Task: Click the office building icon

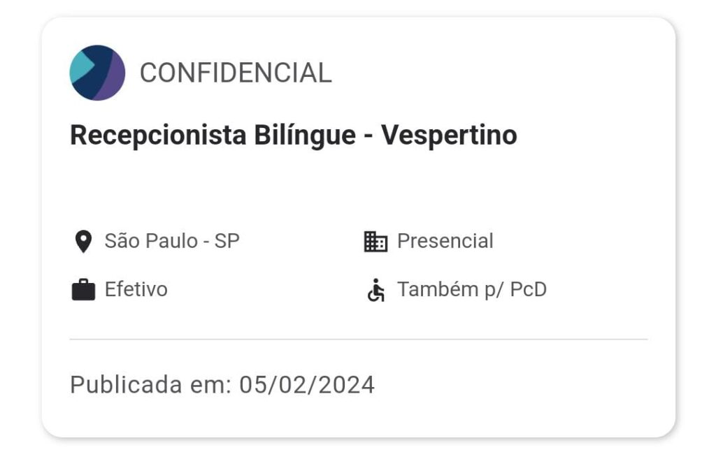Action: coord(375,241)
